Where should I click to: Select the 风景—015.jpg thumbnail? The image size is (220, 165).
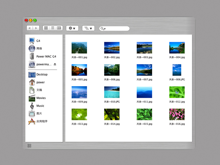pyautogui.click(x=144, y=114)
